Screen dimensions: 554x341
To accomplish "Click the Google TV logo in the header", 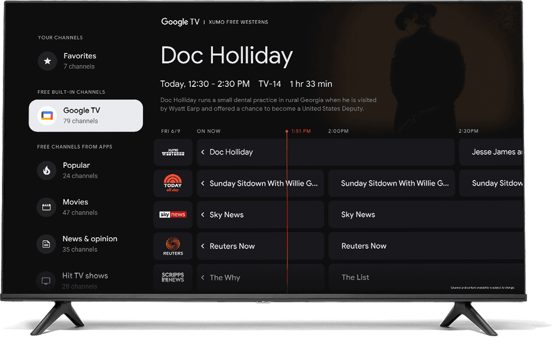I will pyautogui.click(x=180, y=22).
